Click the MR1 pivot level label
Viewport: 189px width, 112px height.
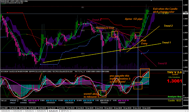coord(83,31)
